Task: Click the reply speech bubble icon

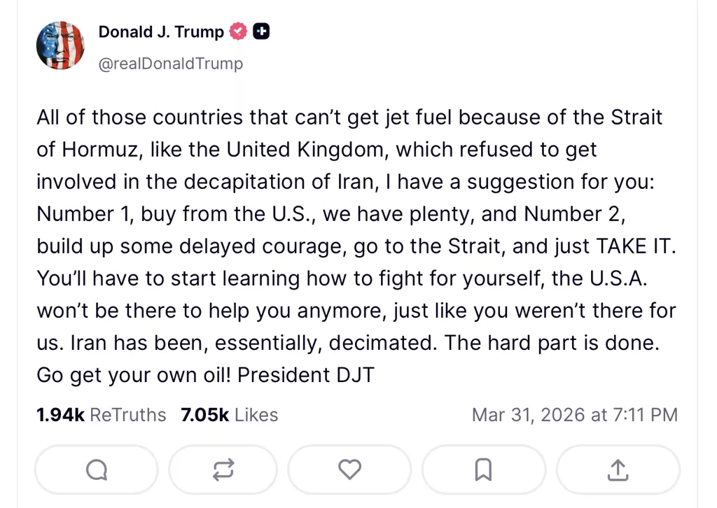Action: pyautogui.click(x=97, y=470)
